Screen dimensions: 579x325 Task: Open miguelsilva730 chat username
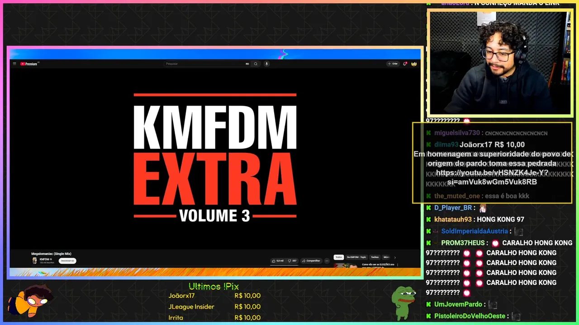457,133
